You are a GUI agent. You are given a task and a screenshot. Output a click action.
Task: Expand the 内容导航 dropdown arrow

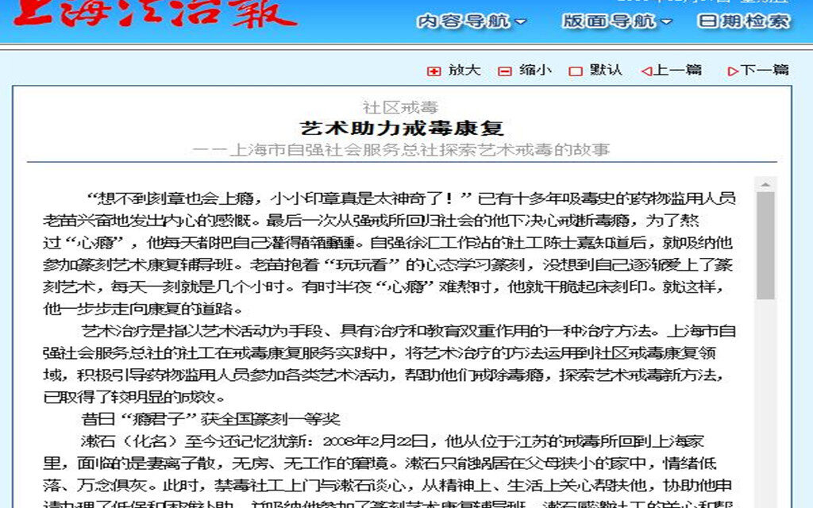[520, 22]
